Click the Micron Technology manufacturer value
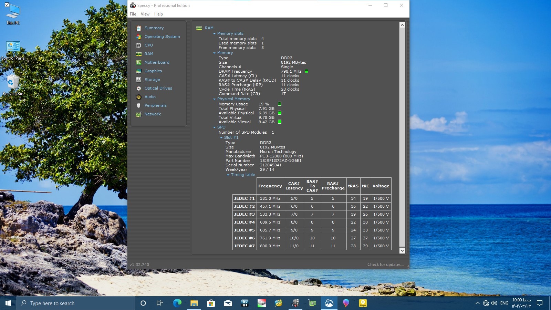The height and width of the screenshot is (310, 551). [x=278, y=152]
